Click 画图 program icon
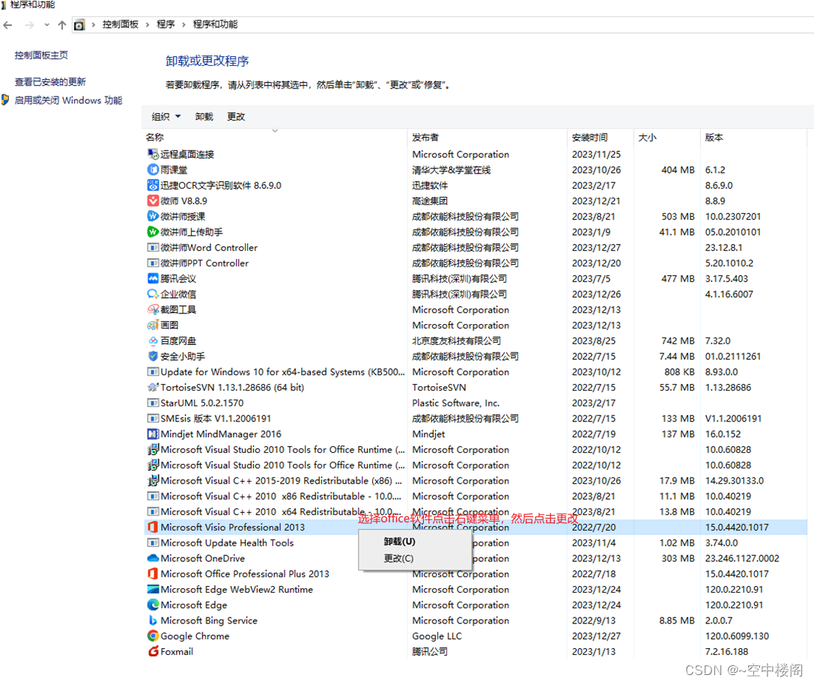The width and height of the screenshot is (814, 684). pyautogui.click(x=153, y=326)
